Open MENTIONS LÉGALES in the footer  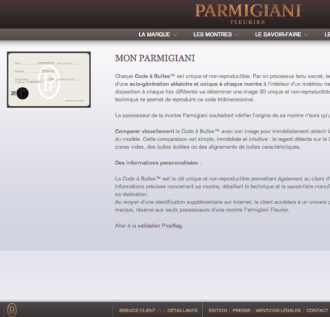point(278,310)
